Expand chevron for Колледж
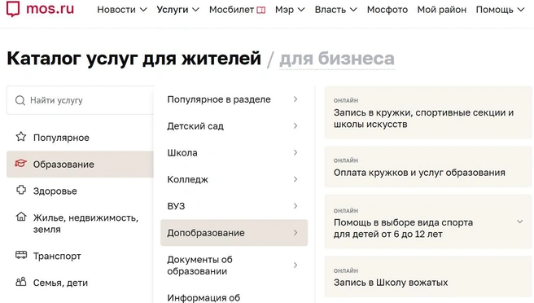Viewport: 534px width, 303px height. [295, 179]
